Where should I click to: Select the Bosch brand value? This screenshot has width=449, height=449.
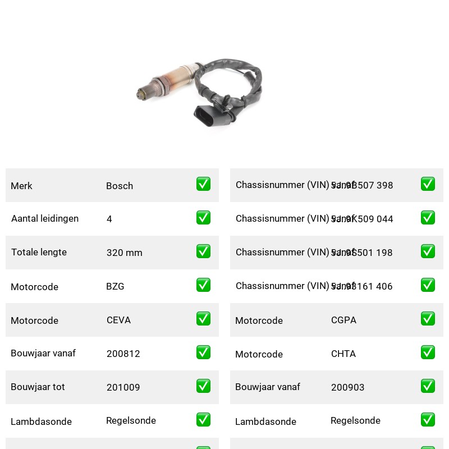click(120, 186)
